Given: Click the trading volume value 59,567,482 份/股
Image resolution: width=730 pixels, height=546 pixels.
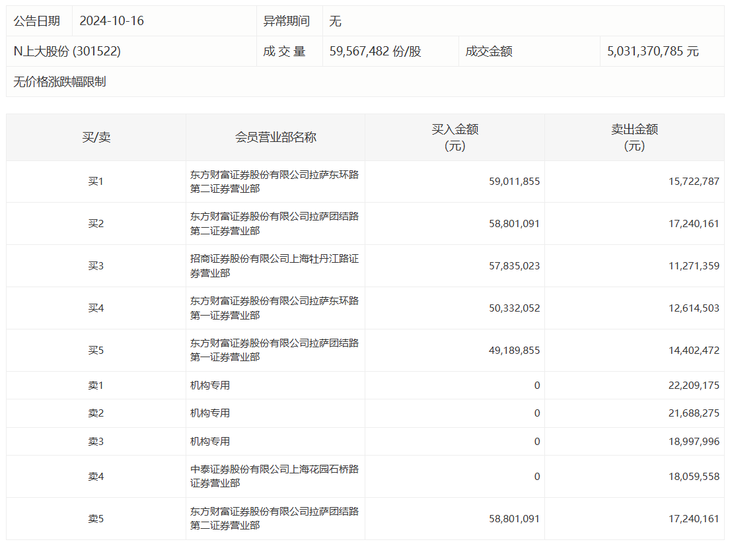Looking at the screenshot, I should 375,51.
